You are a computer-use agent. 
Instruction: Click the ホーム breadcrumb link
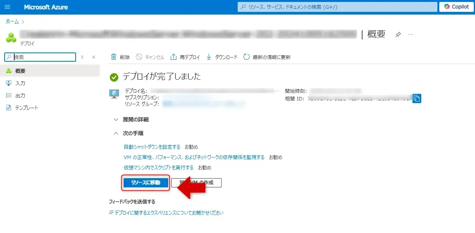pos(12,21)
